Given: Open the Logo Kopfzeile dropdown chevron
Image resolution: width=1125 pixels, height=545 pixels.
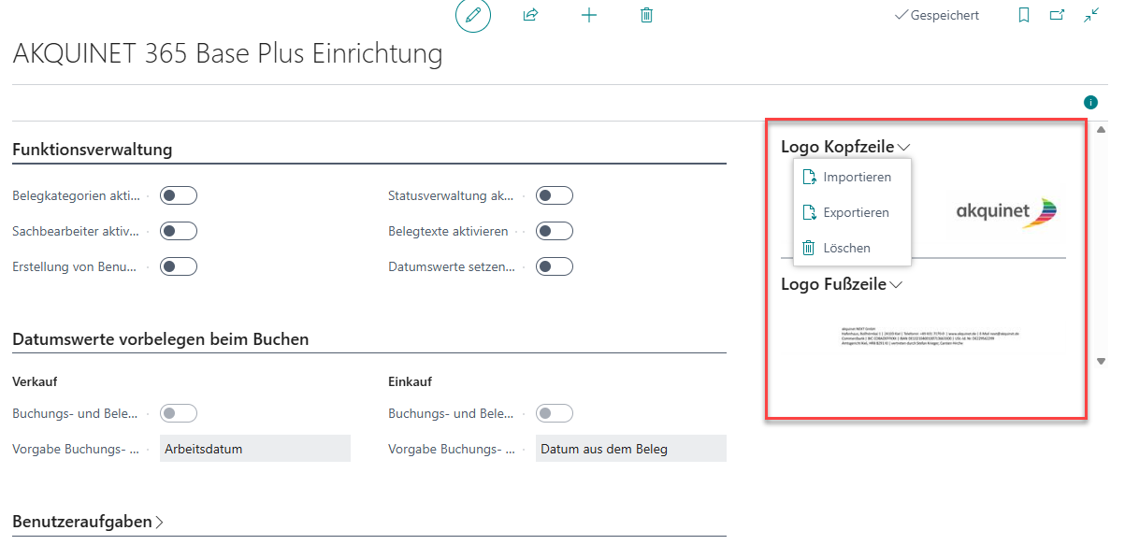Looking at the screenshot, I should coord(903,148).
